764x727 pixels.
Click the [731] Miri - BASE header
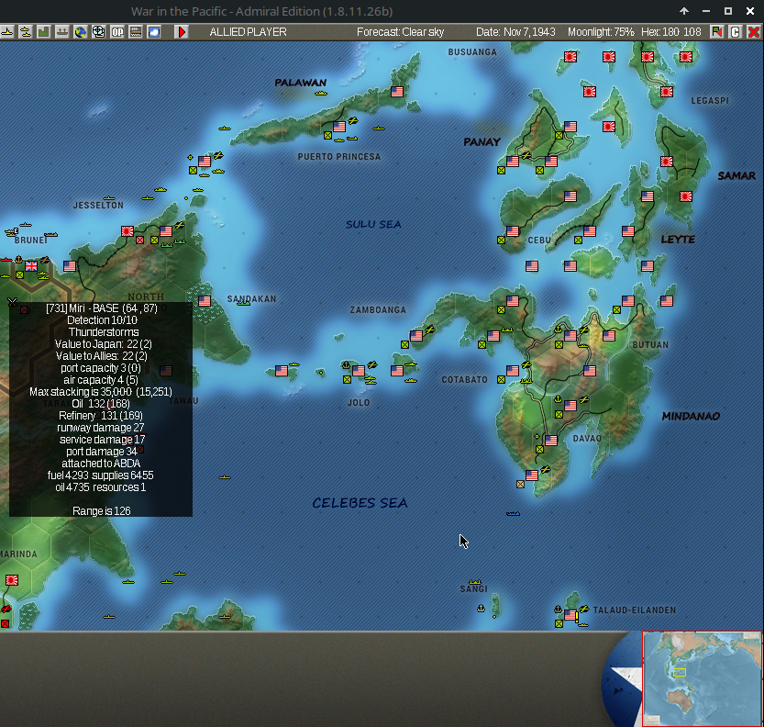click(101, 308)
